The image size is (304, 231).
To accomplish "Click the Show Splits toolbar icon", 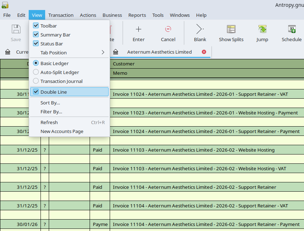I will pos(231,29).
